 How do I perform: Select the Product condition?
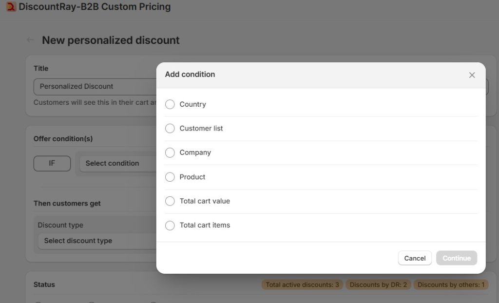170,177
